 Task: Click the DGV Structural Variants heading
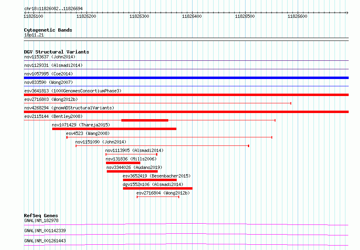tap(57, 52)
